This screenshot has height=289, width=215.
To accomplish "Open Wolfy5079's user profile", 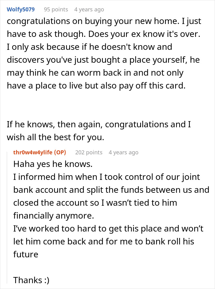I will pyautogui.click(x=21, y=10).
